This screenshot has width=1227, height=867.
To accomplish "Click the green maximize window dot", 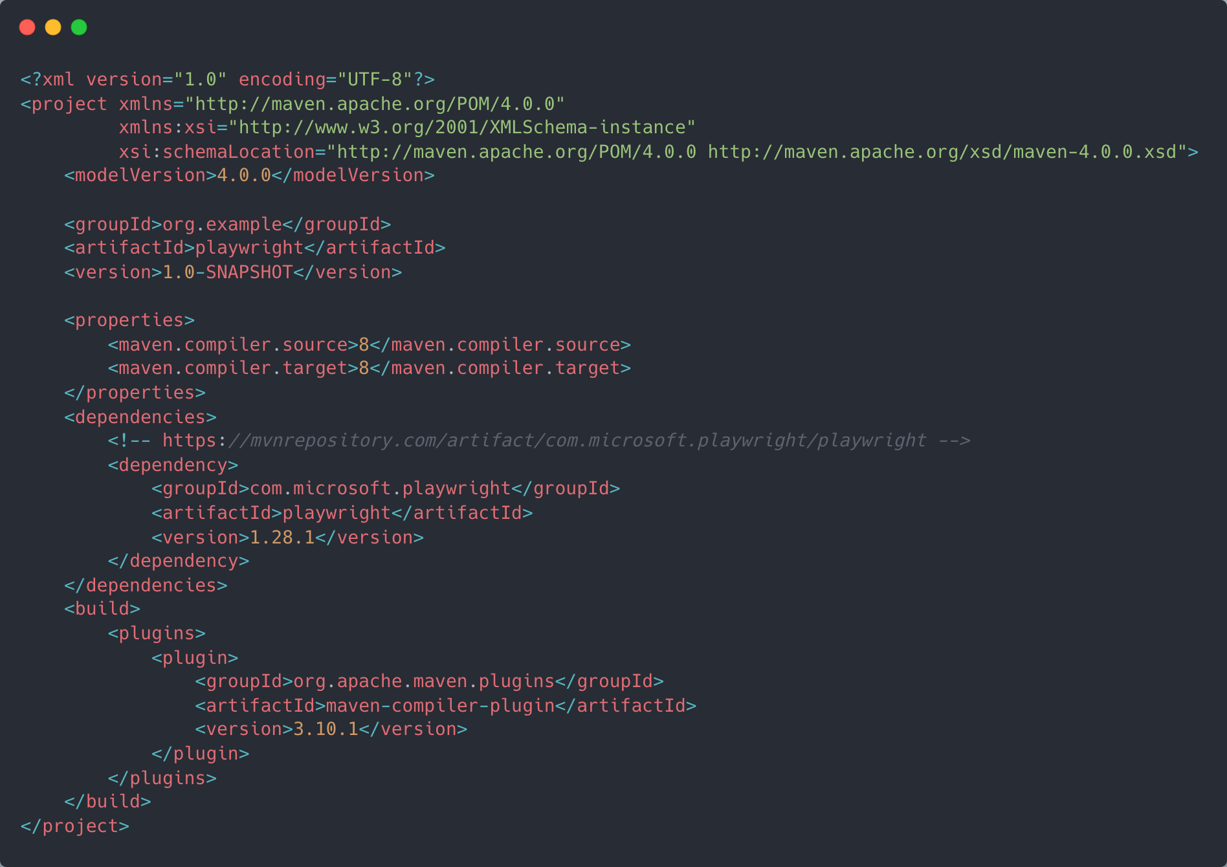I will pyautogui.click(x=79, y=27).
